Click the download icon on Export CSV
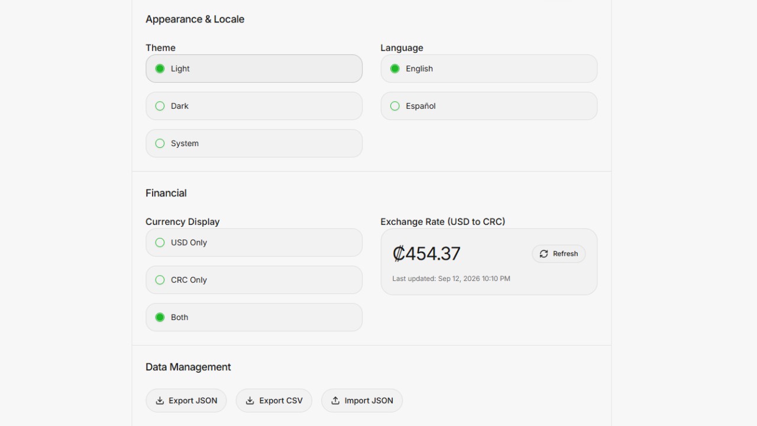 pyautogui.click(x=250, y=401)
